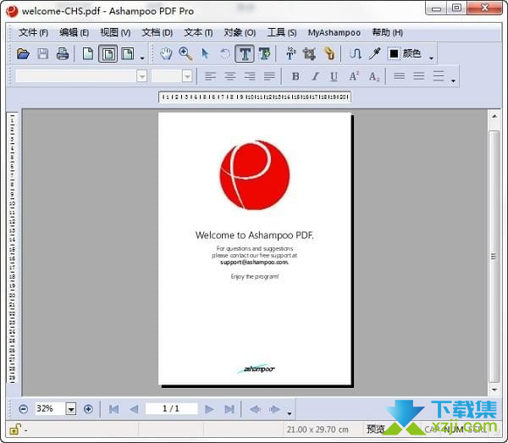Align text left

(210, 76)
